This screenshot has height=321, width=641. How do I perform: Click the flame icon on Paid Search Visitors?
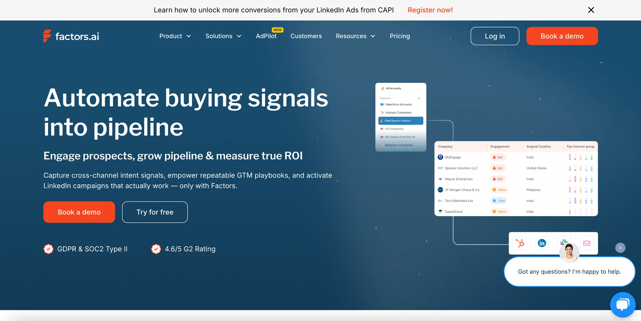click(382, 121)
